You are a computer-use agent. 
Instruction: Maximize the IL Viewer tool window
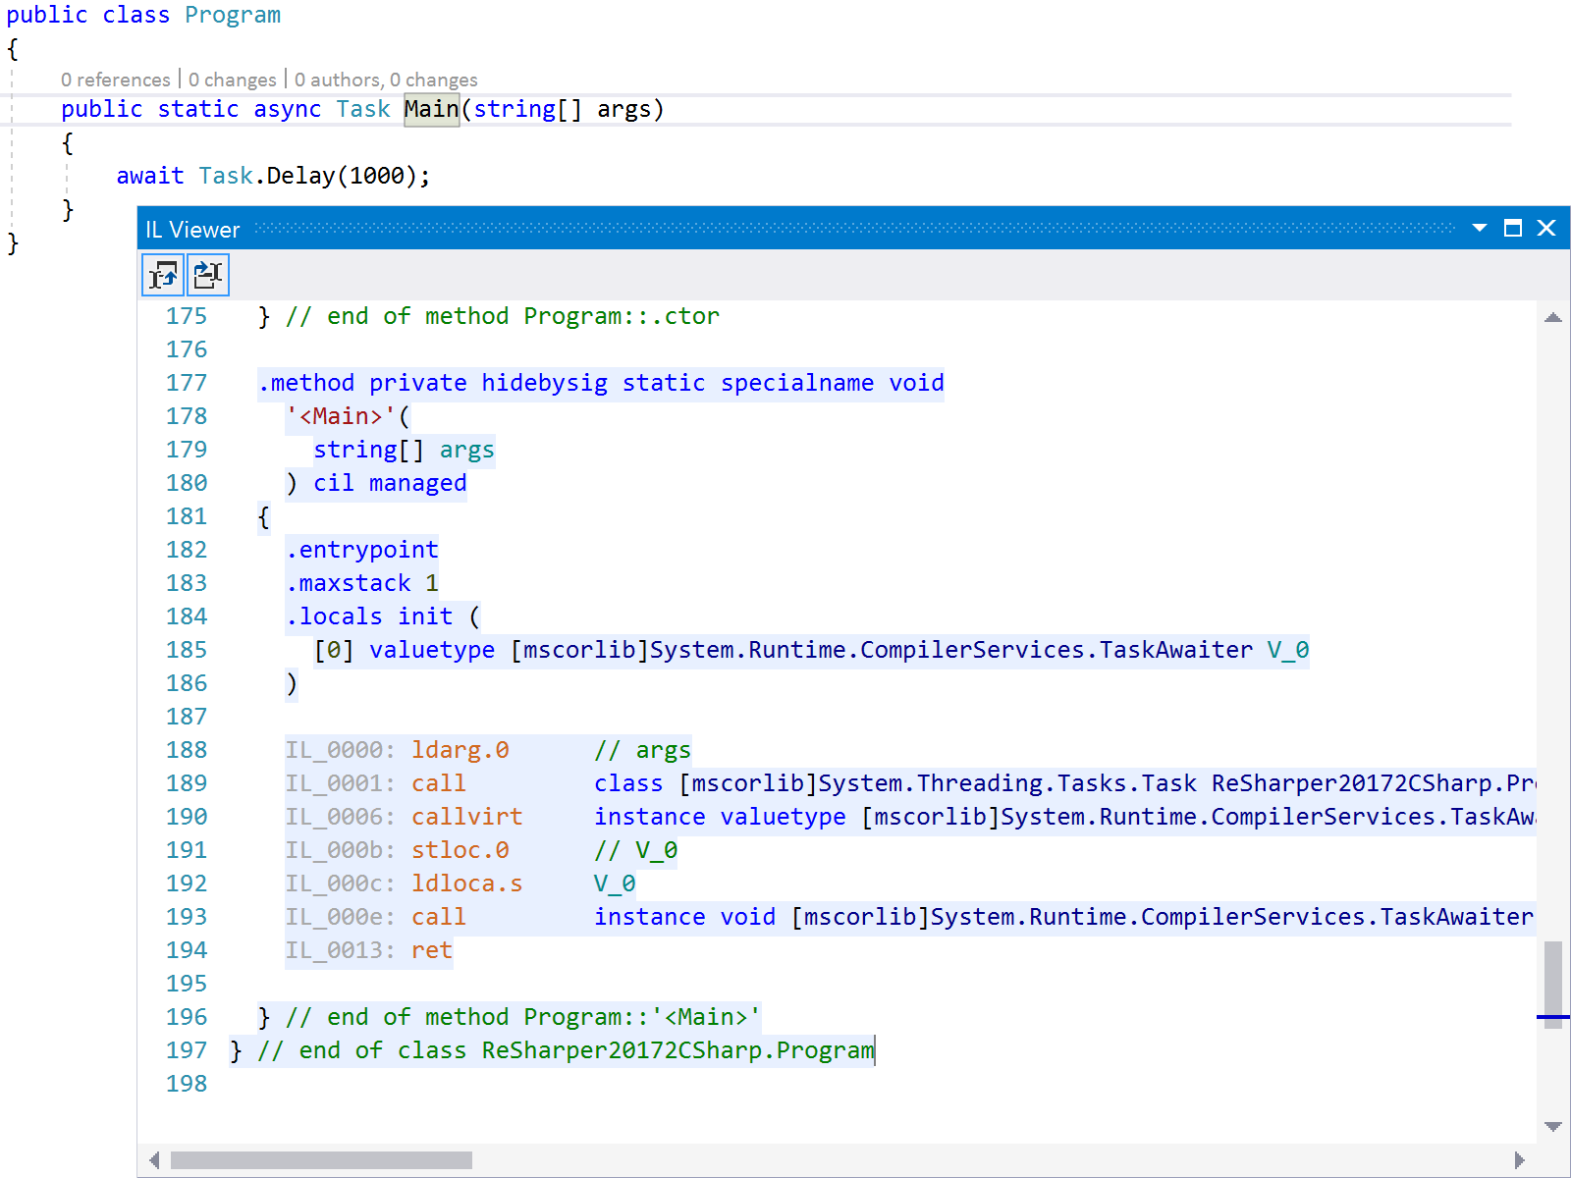tap(1513, 228)
